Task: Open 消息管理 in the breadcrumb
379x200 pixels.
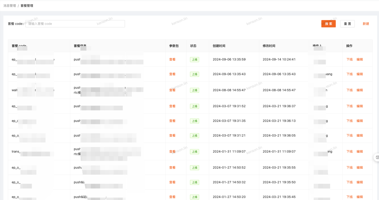Action: pyautogui.click(x=10, y=6)
